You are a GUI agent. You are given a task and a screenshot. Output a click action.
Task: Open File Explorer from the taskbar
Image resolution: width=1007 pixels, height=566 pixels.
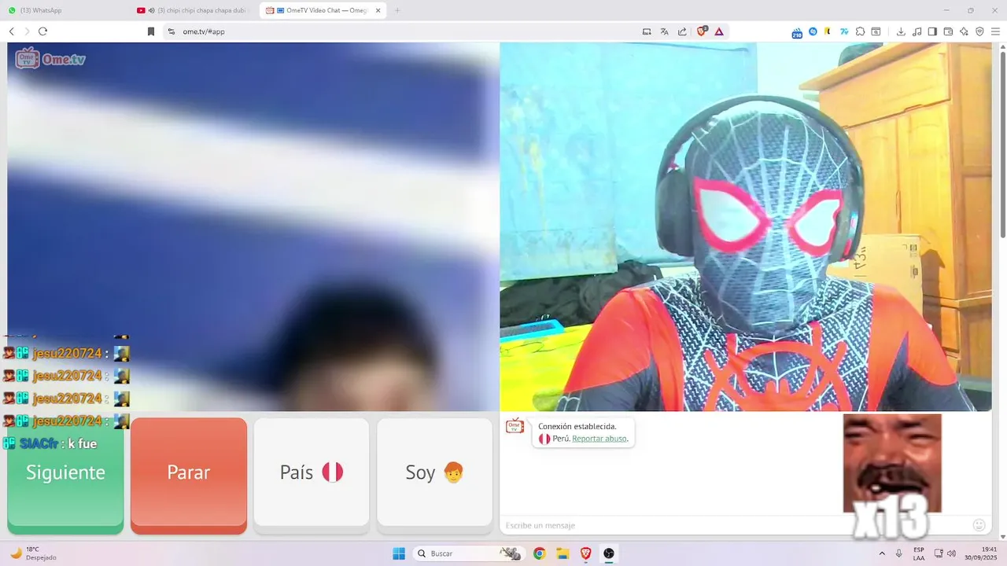click(x=563, y=553)
